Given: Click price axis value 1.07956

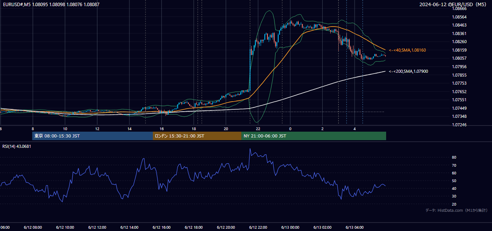Looking at the screenshot, I should click(x=459, y=67).
